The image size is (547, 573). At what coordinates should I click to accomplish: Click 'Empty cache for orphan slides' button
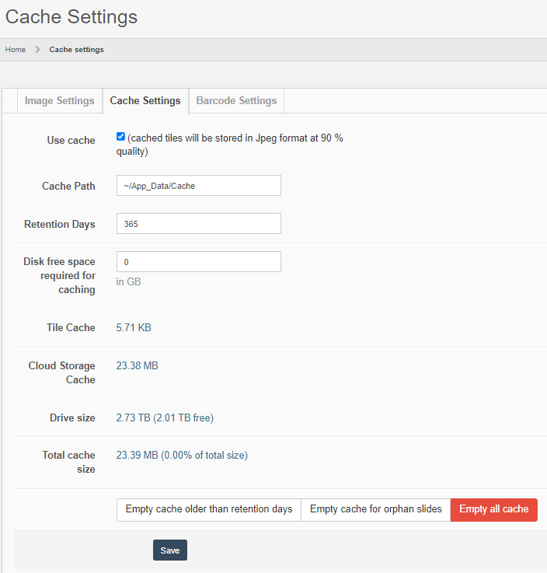coord(375,509)
